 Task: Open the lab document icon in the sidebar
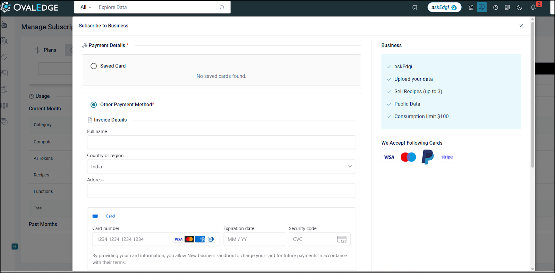4,41
